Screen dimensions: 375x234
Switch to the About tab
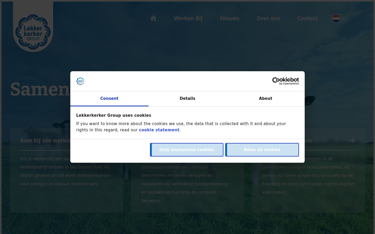click(x=266, y=99)
